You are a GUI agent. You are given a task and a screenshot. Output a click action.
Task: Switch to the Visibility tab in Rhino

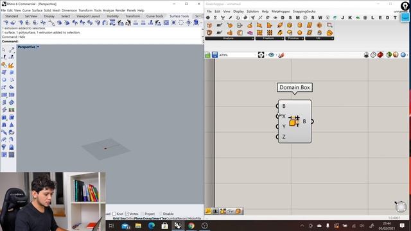pos(113,16)
